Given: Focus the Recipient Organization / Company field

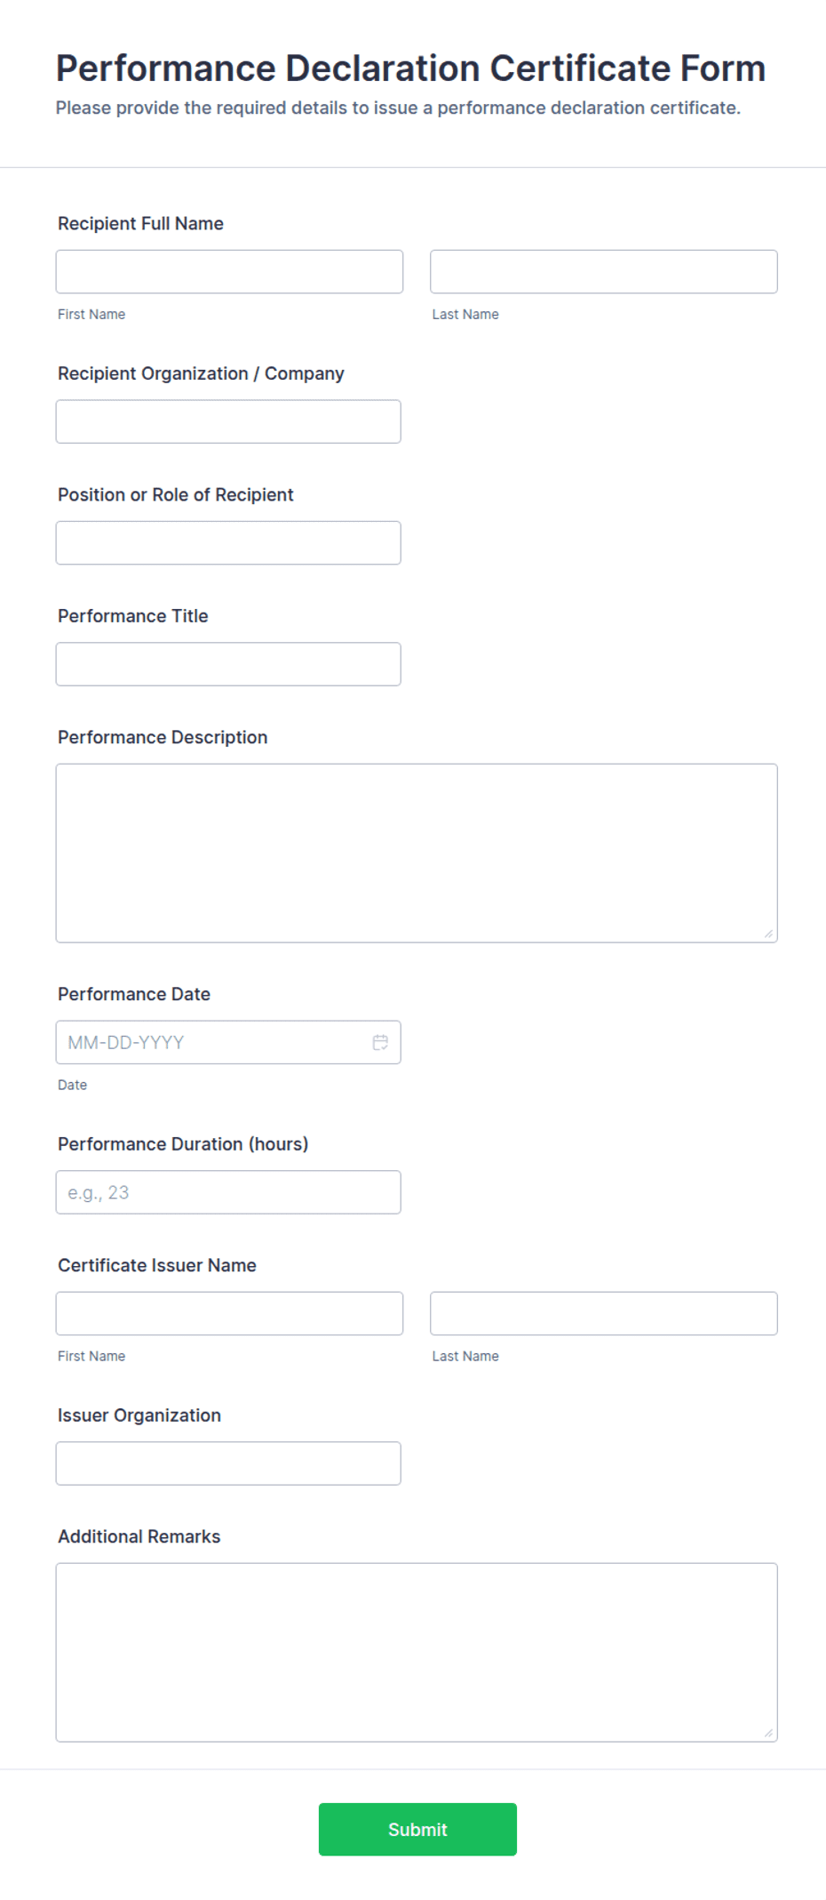Looking at the screenshot, I should 228,421.
